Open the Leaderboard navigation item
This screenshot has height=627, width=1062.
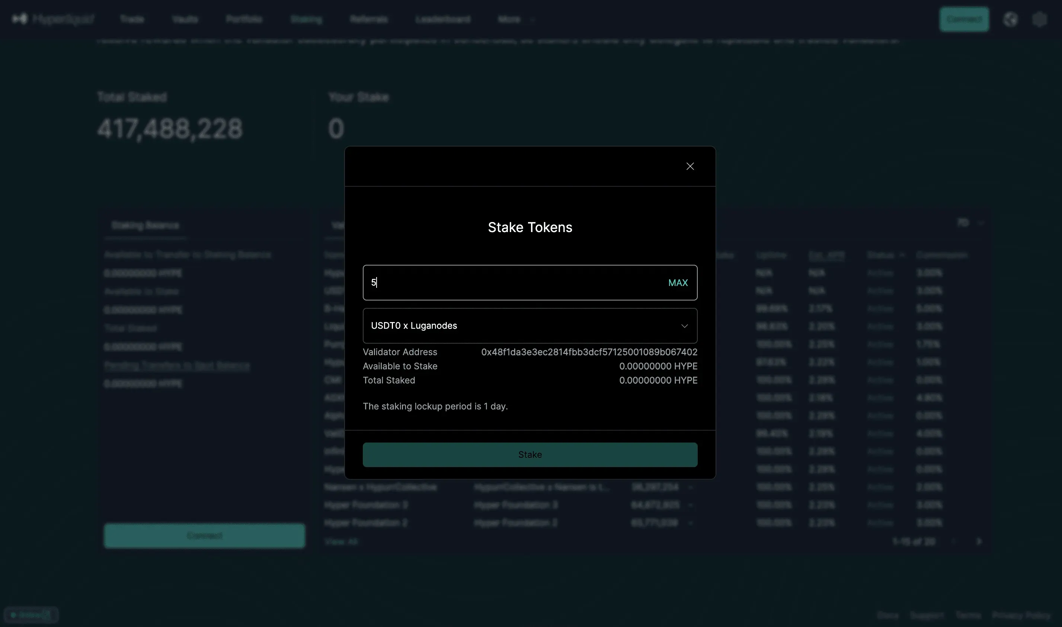[x=443, y=19]
